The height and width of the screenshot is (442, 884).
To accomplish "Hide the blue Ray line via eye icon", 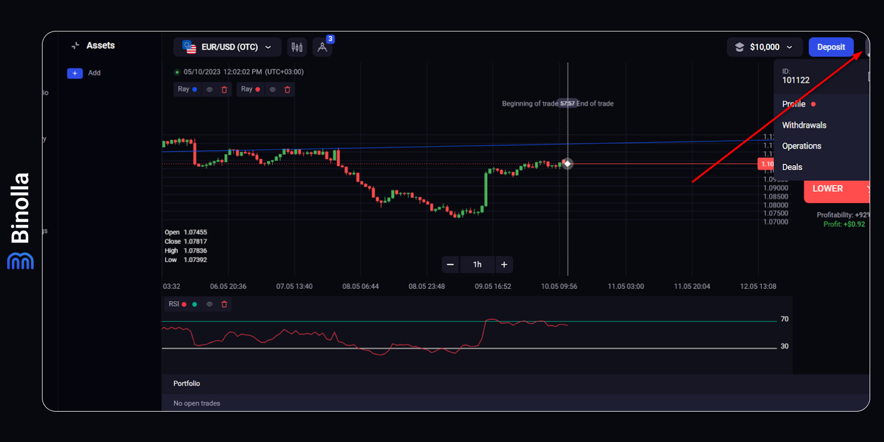I will click(209, 90).
